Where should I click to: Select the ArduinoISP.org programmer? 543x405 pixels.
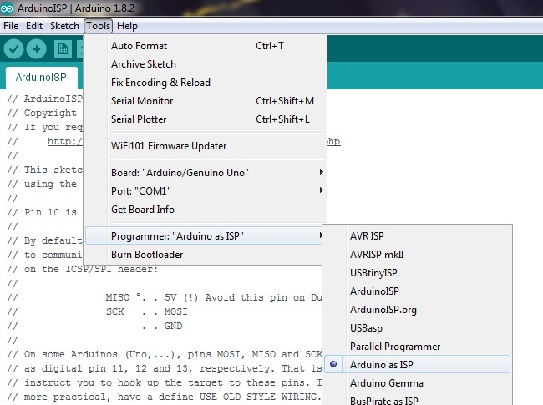tap(418, 310)
